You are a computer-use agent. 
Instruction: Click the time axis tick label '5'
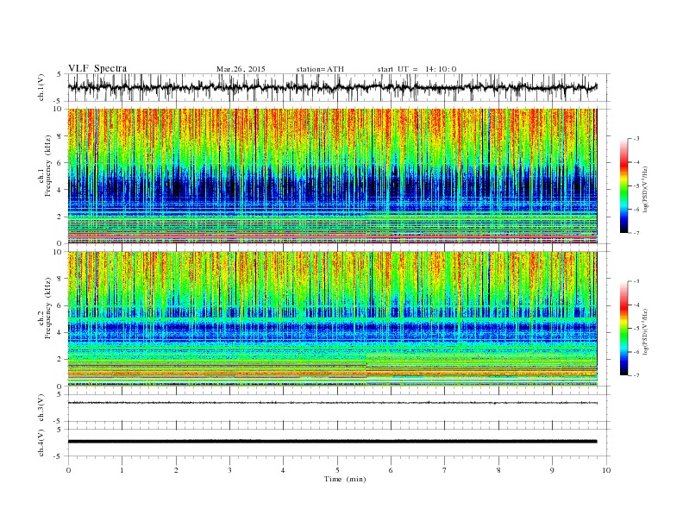(337, 470)
